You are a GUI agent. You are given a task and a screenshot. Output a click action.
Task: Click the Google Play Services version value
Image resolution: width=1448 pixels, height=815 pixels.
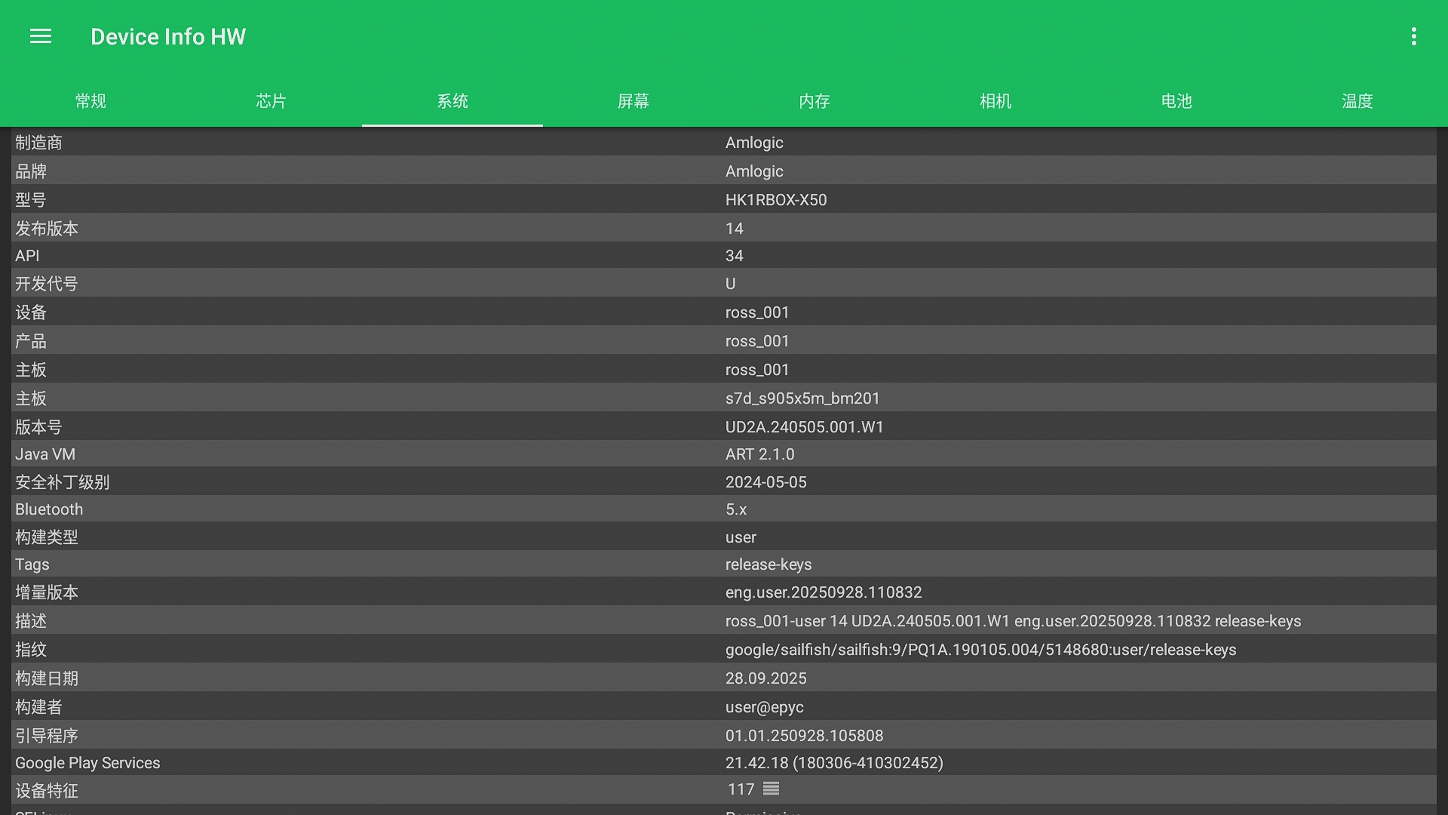(x=834, y=763)
